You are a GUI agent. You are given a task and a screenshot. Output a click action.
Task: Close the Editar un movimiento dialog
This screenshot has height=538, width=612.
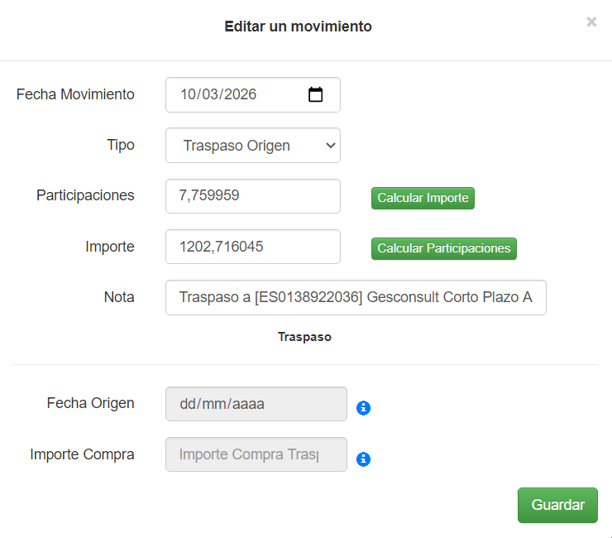[x=591, y=22]
